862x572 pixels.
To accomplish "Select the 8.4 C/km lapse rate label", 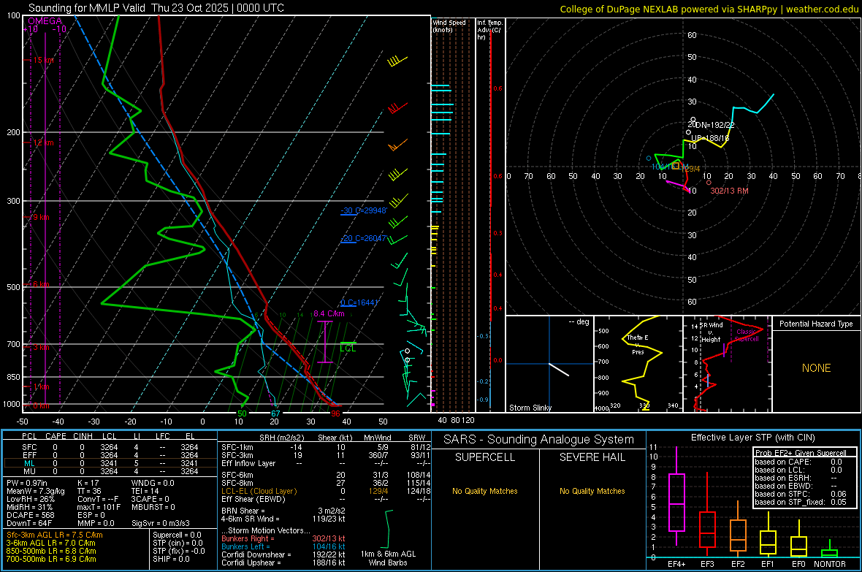I will [329, 313].
